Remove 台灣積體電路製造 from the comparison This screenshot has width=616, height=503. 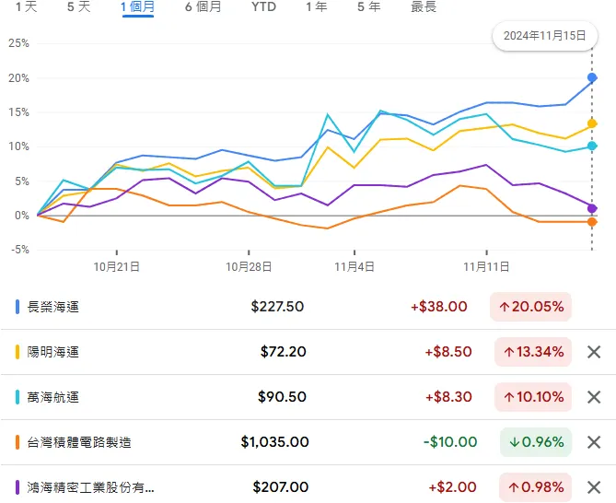pos(594,442)
